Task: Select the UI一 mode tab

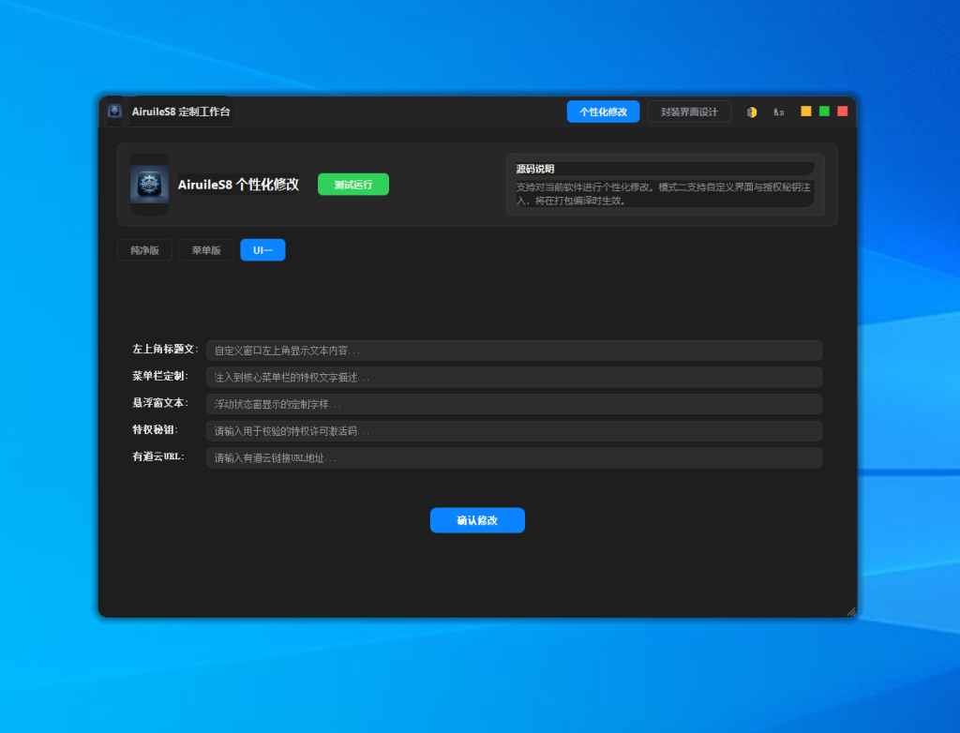Action: click(x=262, y=250)
